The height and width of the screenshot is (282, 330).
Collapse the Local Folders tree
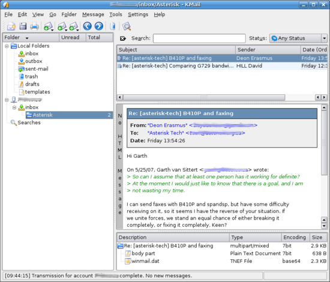[7, 46]
